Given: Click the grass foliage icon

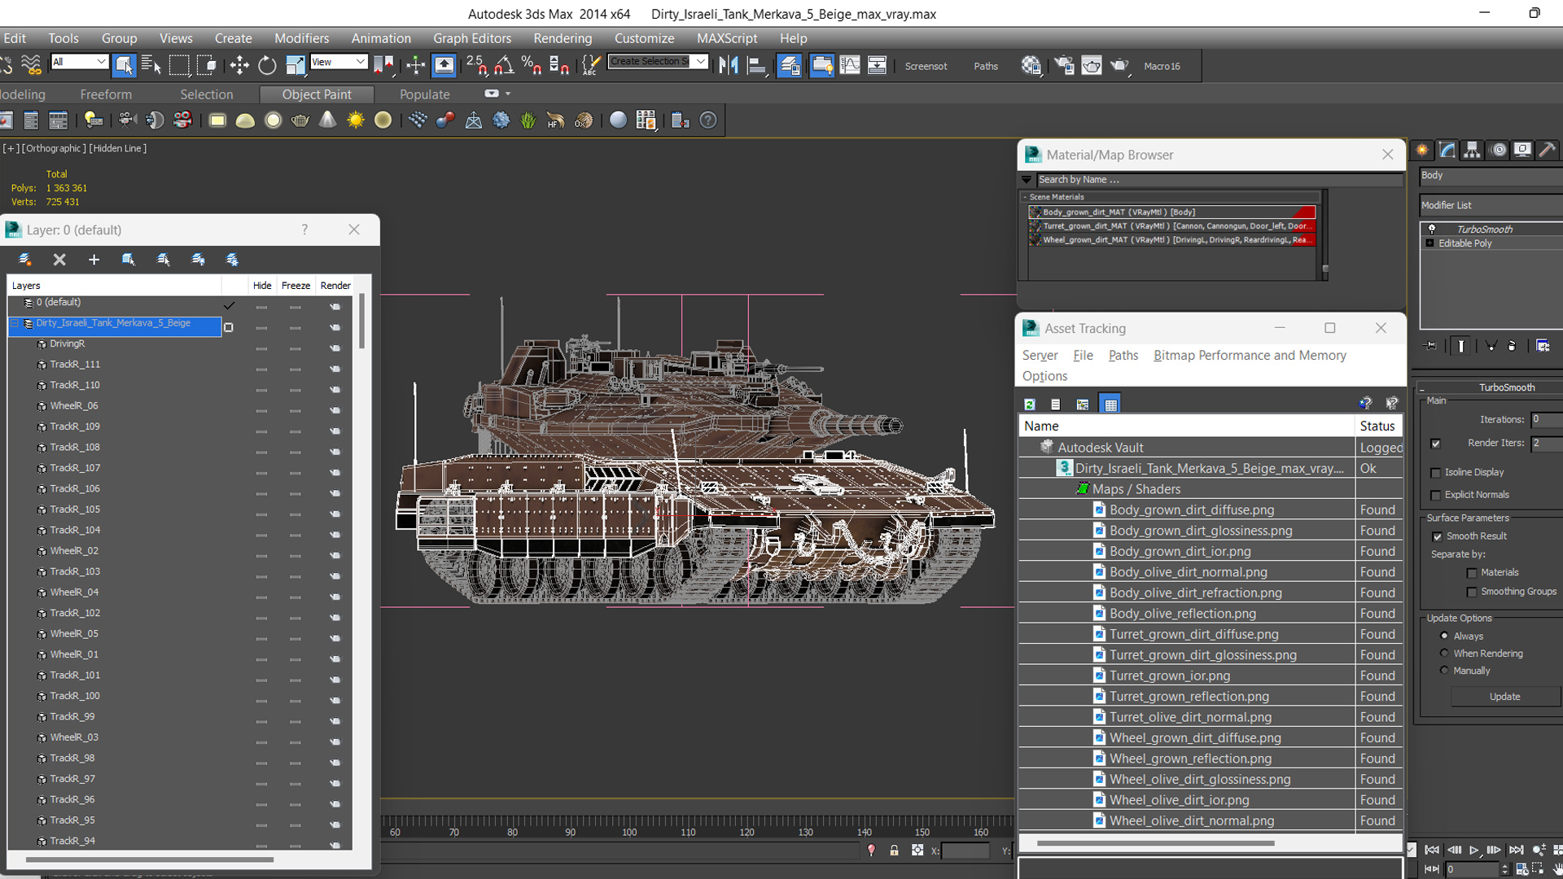Looking at the screenshot, I should pos(528,120).
